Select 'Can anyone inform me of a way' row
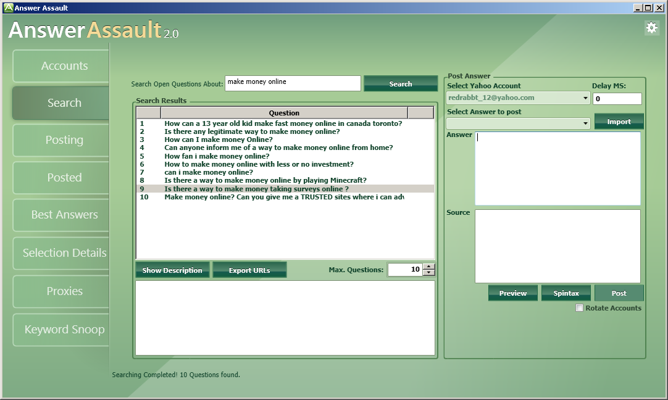 [x=285, y=148]
